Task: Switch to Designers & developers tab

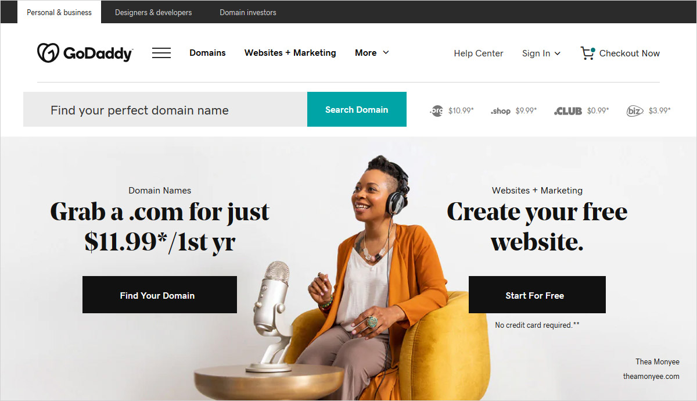Action: click(153, 12)
